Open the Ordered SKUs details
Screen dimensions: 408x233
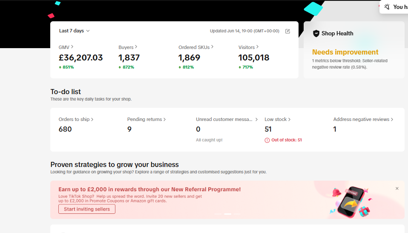(x=196, y=47)
